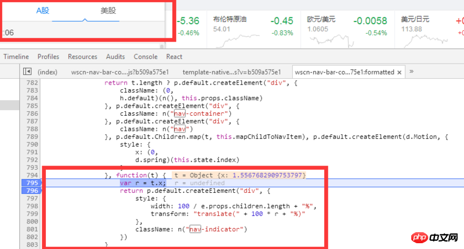Image resolution: width=464 pixels, height=249 pixels.
Task: Set breakpoint at line number 798
Action: pyautogui.click(x=32, y=206)
